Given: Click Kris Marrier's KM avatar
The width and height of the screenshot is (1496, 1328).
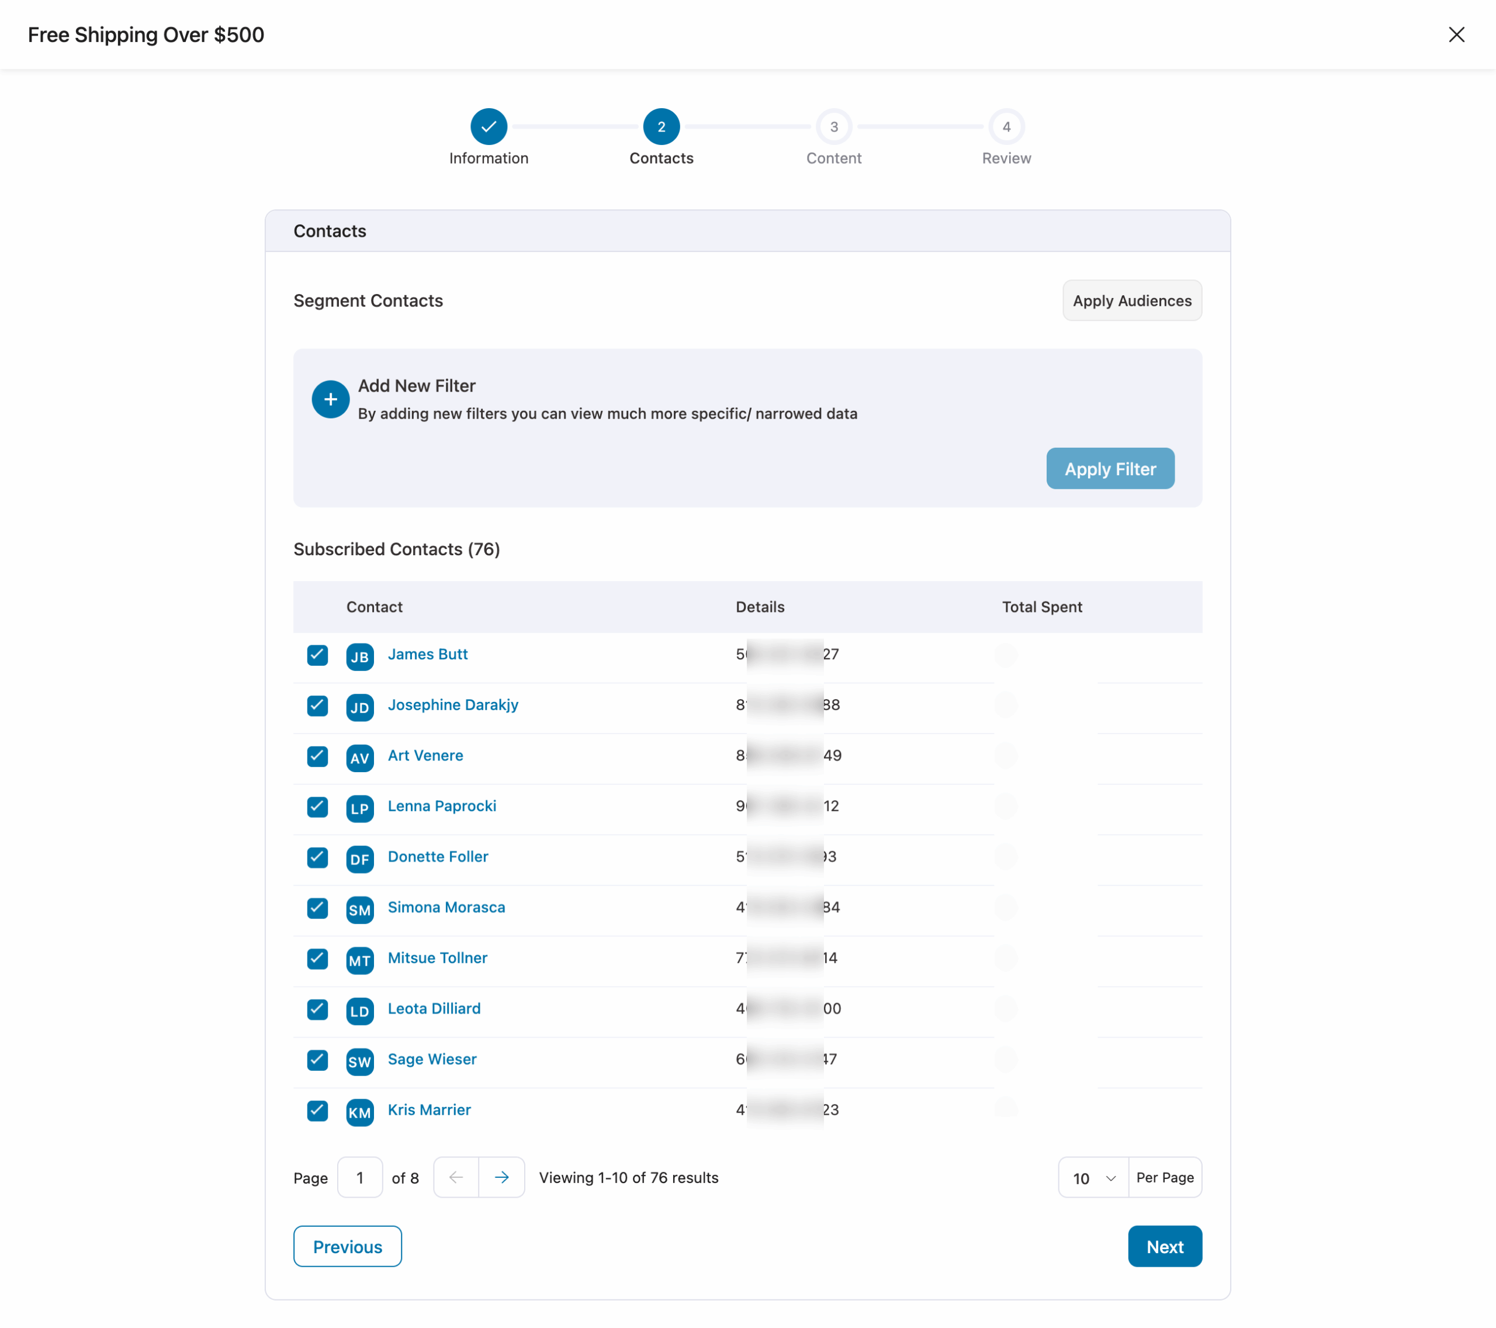Looking at the screenshot, I should coord(360,1112).
